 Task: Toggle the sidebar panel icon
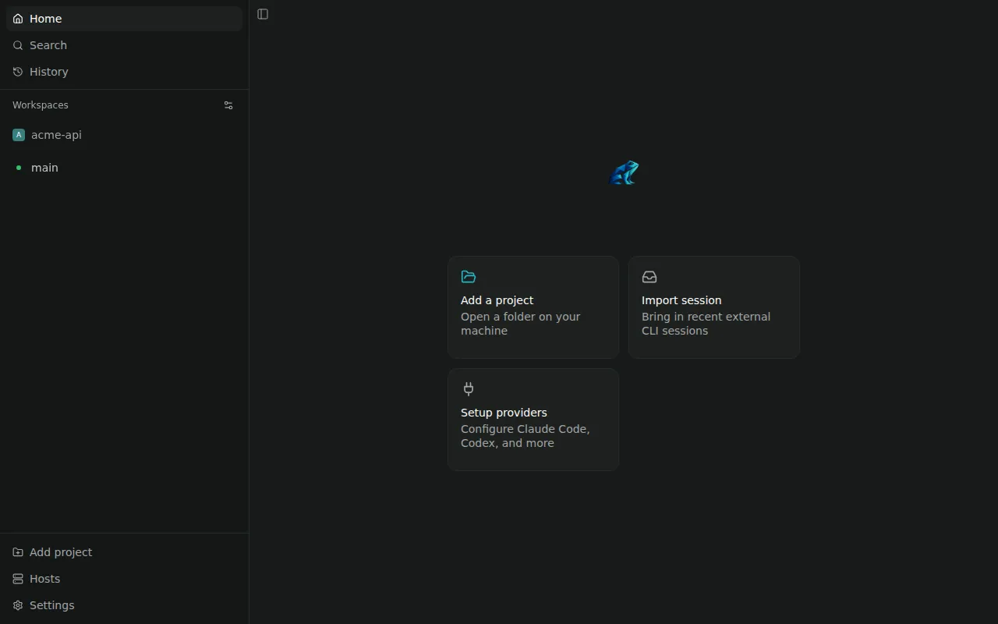(263, 14)
